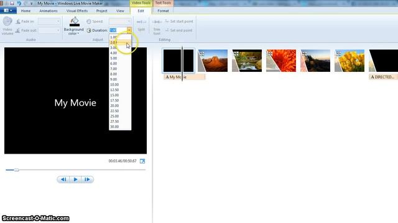The width and height of the screenshot is (398, 223).
Task: Select 10.00 in the duration list
Action: 120,85
